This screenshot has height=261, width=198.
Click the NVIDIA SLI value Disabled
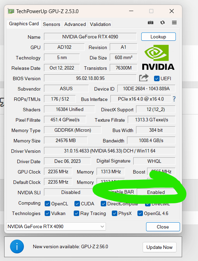pos(71,192)
